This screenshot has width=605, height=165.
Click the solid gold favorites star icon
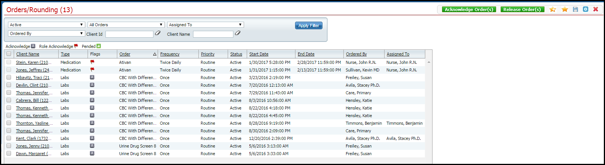565,10
